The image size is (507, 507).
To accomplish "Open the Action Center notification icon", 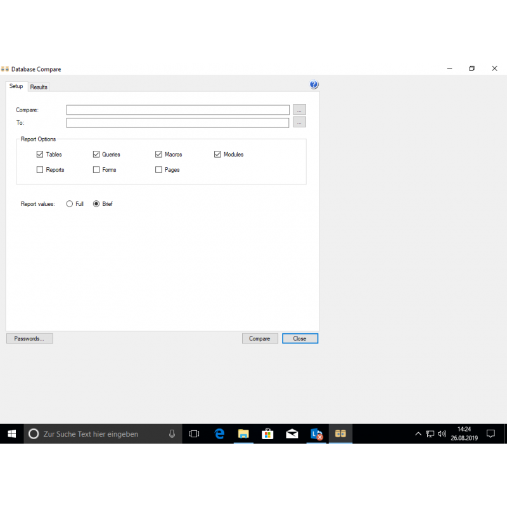I will point(491,434).
